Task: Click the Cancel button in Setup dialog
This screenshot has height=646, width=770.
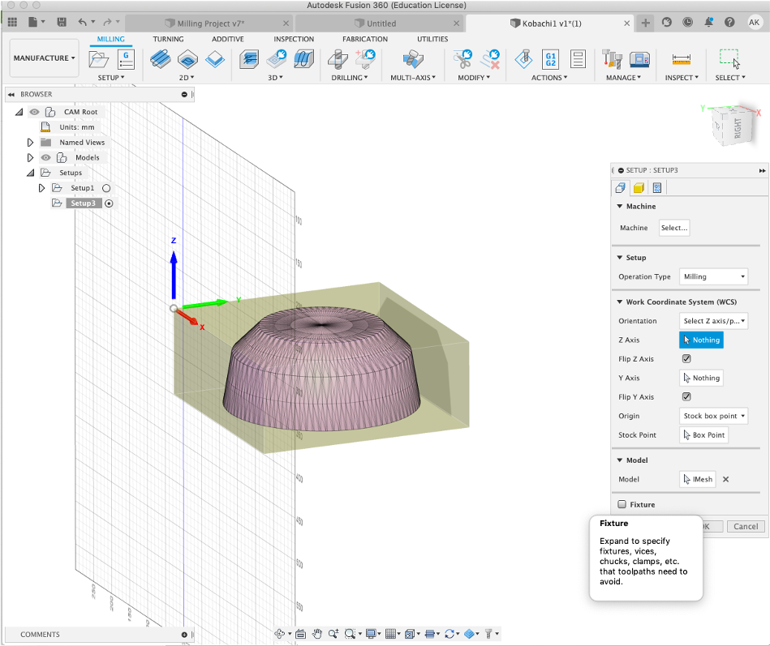Action: pos(745,526)
